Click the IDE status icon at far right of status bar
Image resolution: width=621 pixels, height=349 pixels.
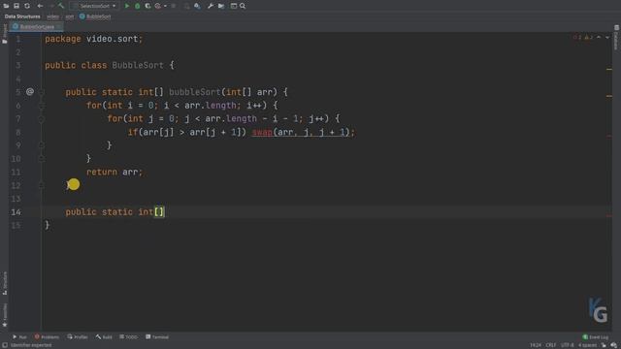coord(613,345)
